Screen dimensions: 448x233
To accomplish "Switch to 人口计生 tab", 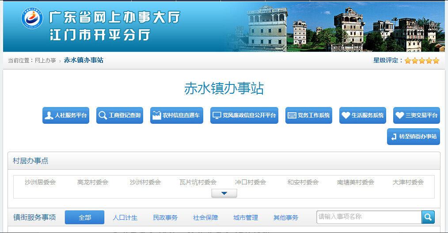I will coord(125,218).
